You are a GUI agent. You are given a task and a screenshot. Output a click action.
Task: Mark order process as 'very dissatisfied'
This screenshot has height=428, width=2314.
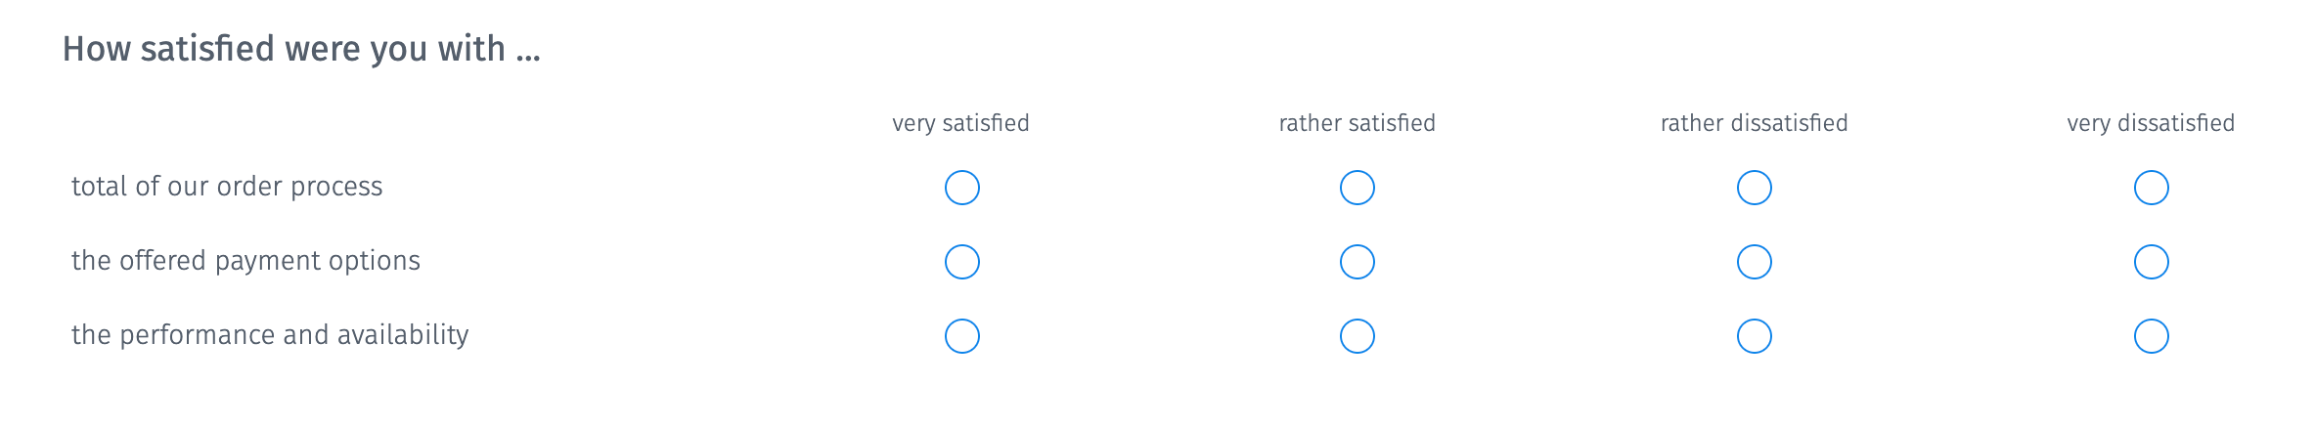tap(2152, 188)
